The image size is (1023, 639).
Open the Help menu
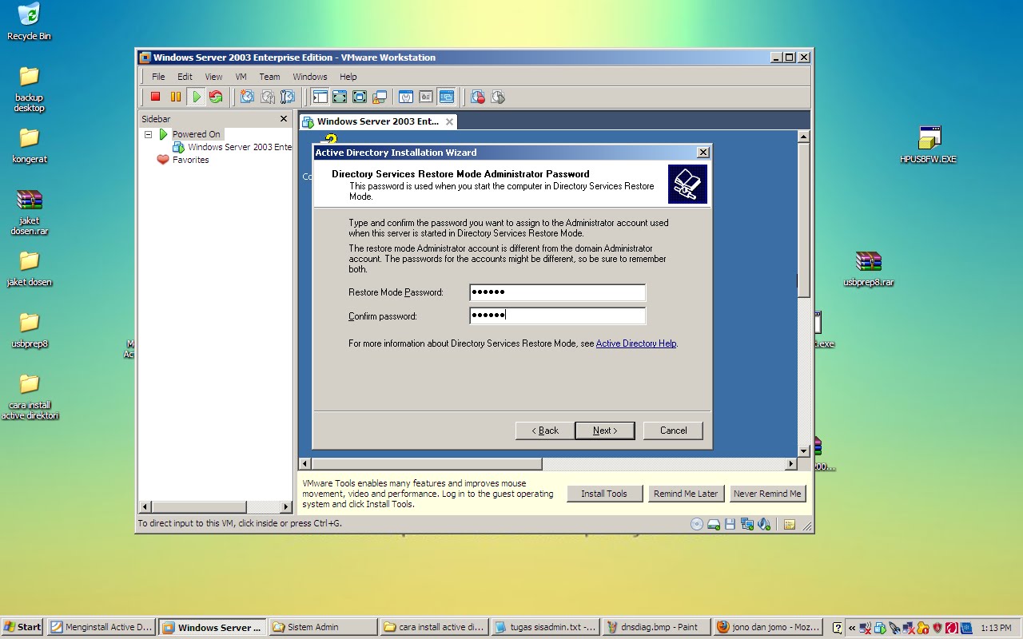click(x=348, y=77)
